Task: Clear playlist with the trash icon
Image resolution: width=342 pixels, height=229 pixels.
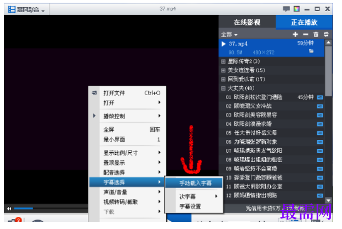Action: [x=316, y=34]
